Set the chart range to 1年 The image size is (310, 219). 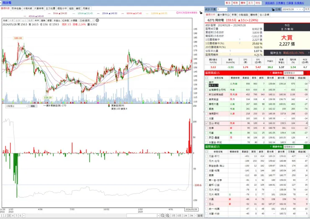185,216
